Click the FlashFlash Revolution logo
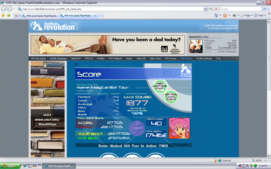 pyautogui.click(x=53, y=26)
